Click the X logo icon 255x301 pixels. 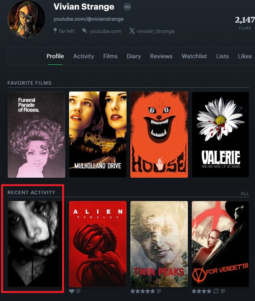pyautogui.click(x=132, y=31)
